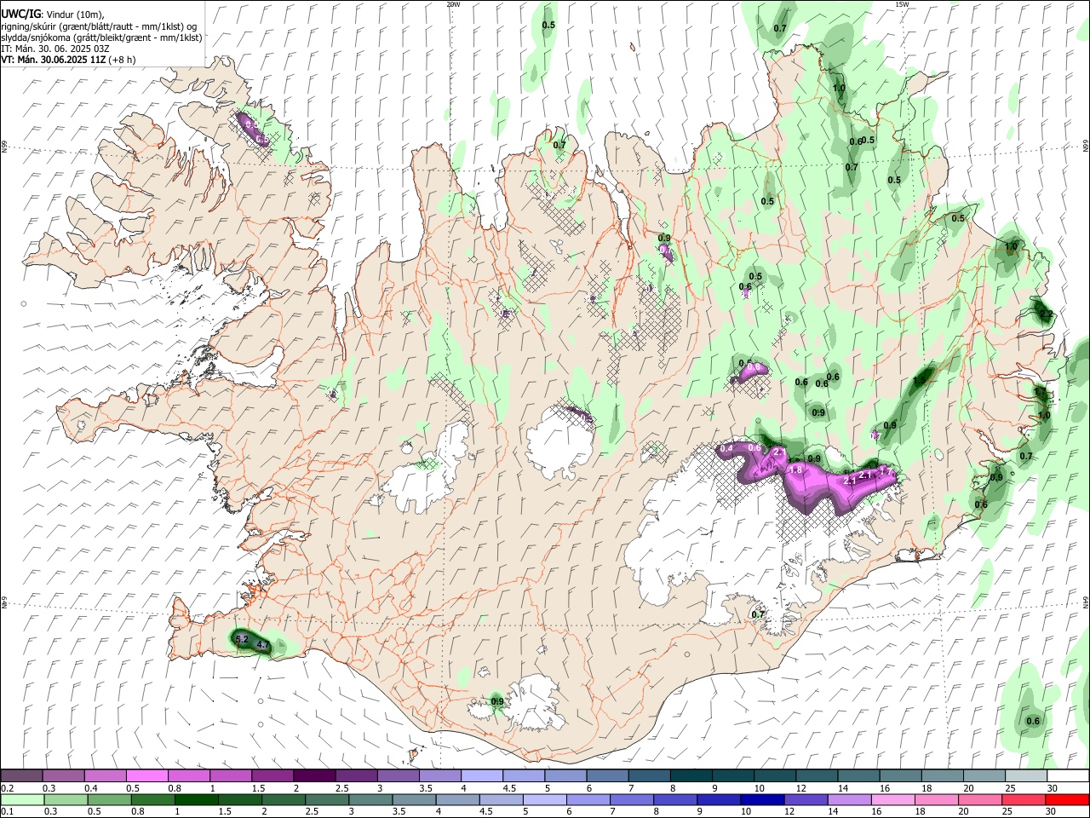Viewport: 1090px width, 818px height.
Task: Click the 'slydda/snjókoma' legend description line
Action: click(101, 37)
